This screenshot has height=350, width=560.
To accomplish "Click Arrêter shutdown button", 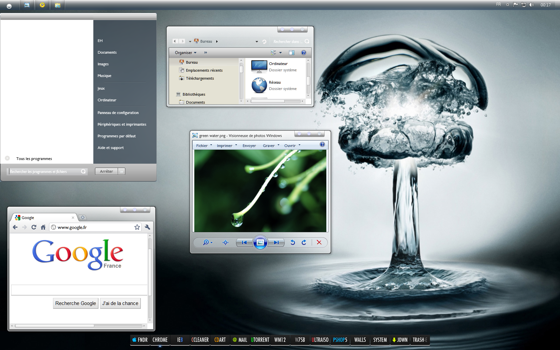I will 106,171.
